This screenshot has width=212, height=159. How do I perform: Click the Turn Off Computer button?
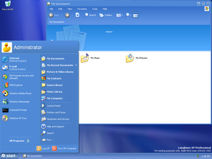click(x=64, y=148)
